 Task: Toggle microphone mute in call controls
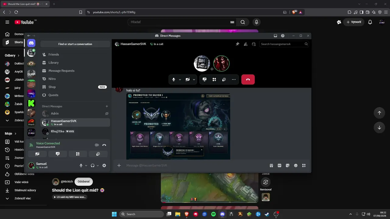(174, 79)
